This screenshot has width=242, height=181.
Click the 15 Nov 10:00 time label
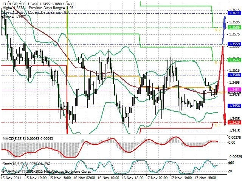(36, 178)
